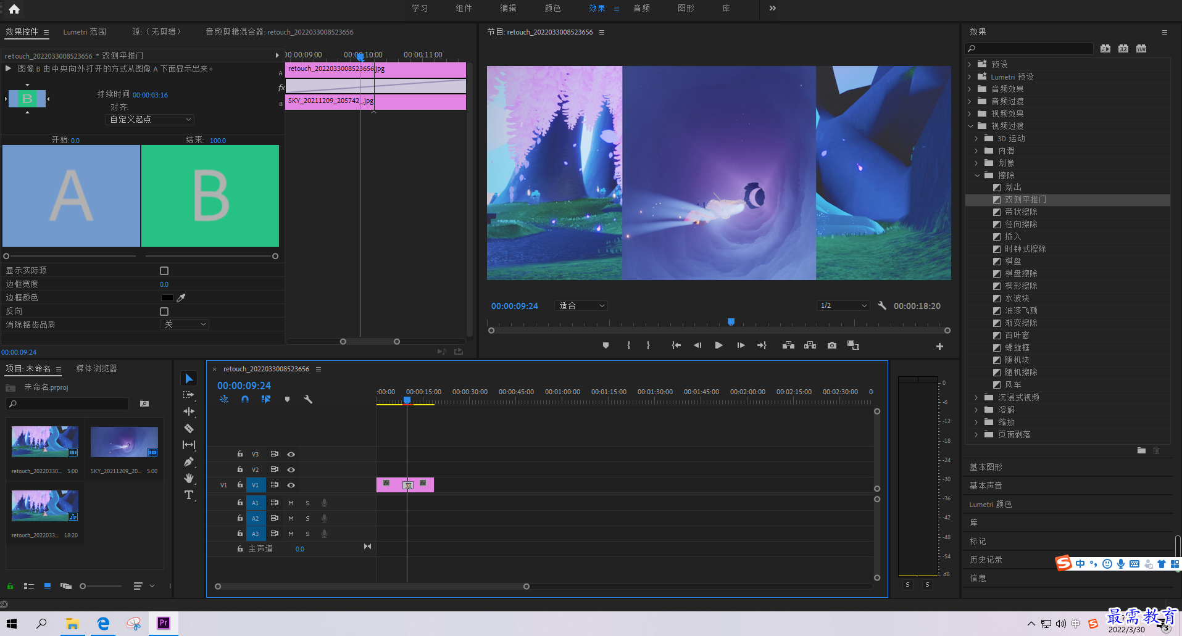Select the SKY_20211209 thumbnail in Project

coord(124,442)
